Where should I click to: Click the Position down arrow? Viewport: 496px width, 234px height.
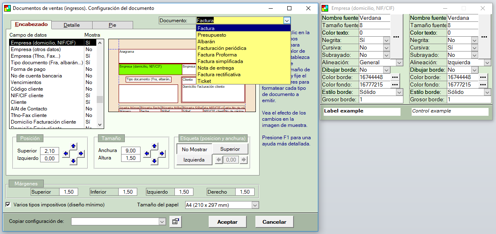[x=73, y=161]
